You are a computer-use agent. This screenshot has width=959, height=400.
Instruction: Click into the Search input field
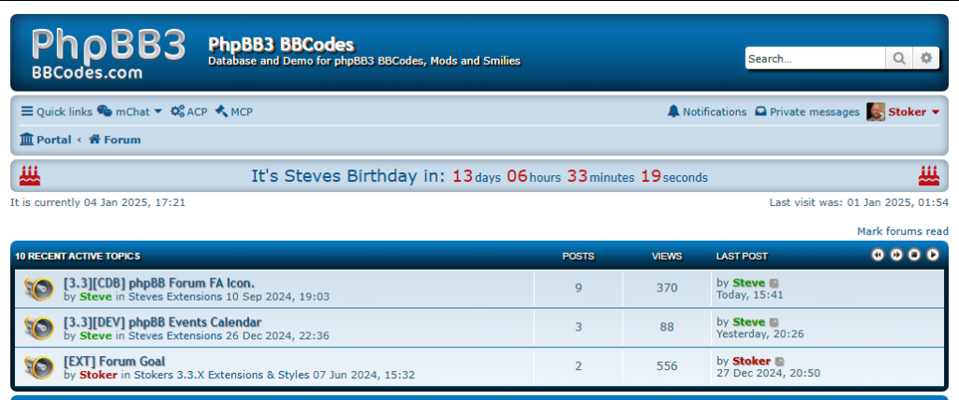pos(816,59)
